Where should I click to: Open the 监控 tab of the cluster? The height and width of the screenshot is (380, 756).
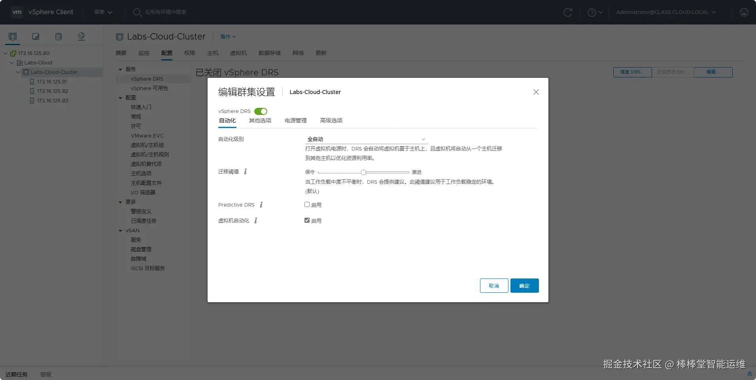click(144, 53)
